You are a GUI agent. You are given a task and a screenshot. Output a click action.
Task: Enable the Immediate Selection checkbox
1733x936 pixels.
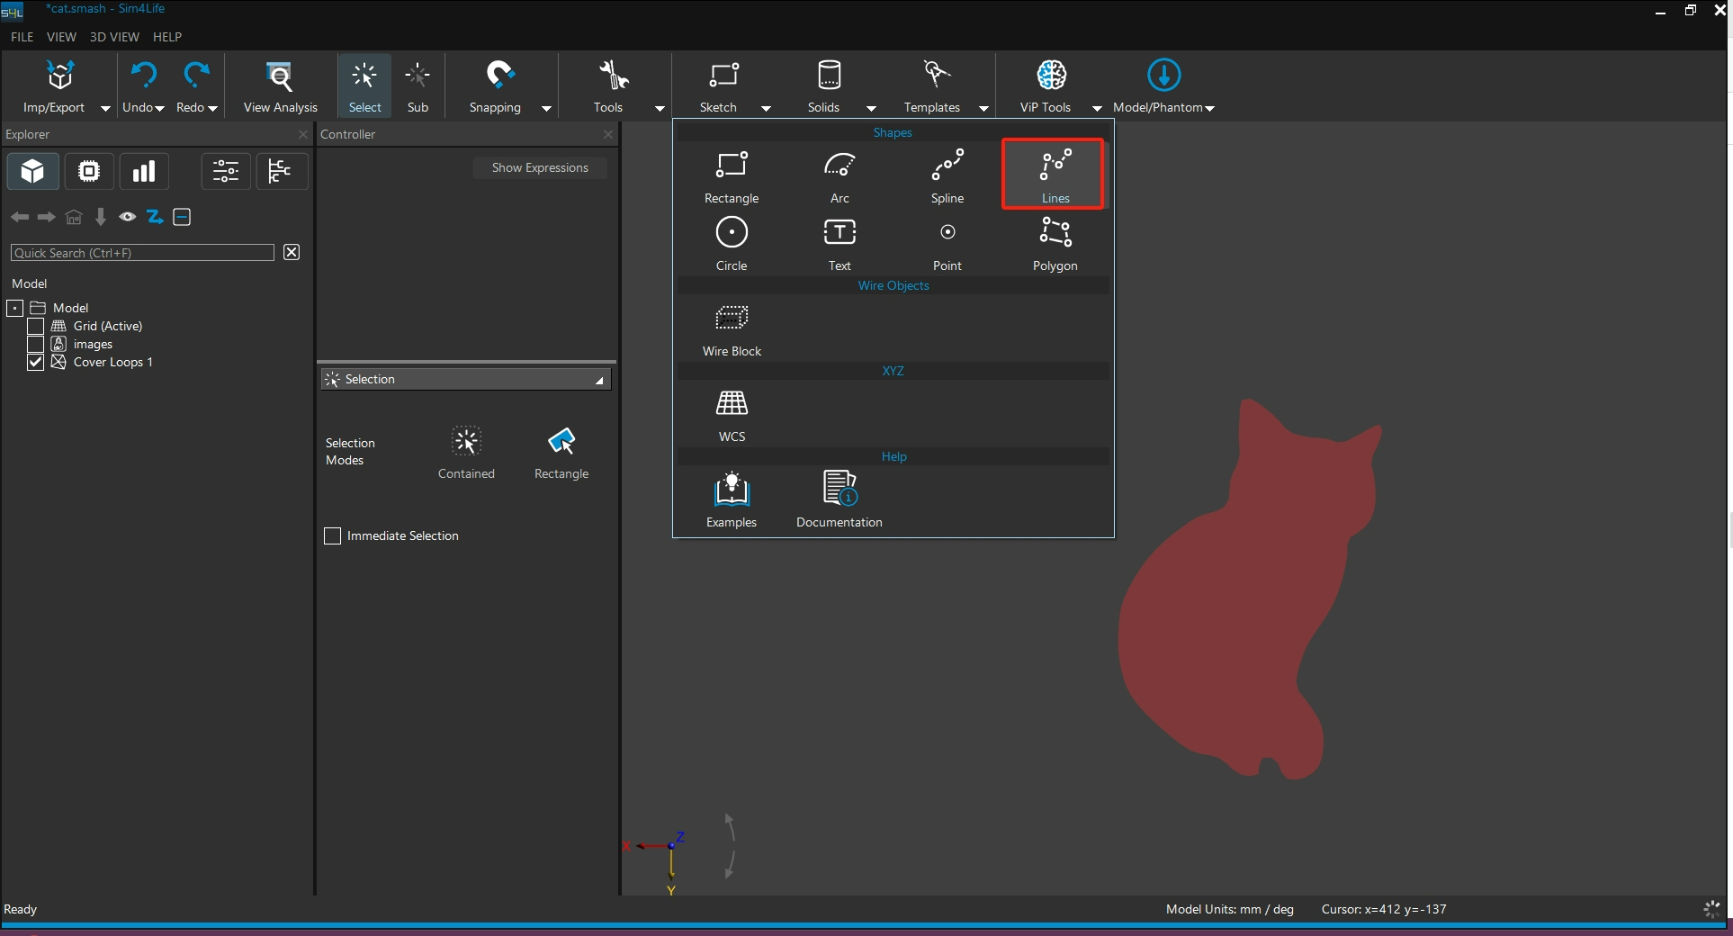tap(332, 536)
